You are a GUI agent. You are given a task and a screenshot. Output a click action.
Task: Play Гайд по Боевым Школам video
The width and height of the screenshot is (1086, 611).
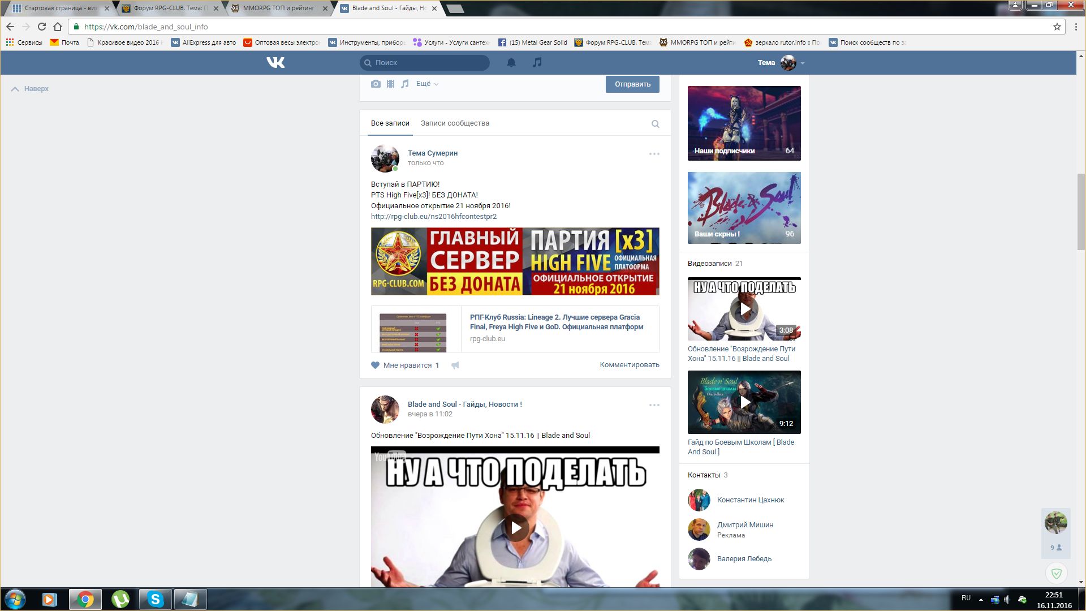(744, 402)
